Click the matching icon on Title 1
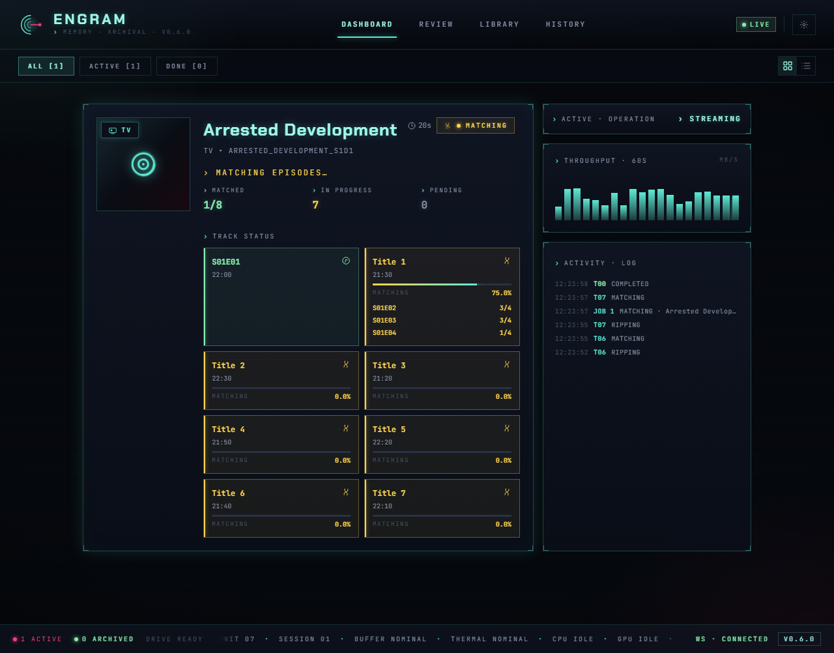Screen dimensions: 834x653 pyautogui.click(x=507, y=261)
